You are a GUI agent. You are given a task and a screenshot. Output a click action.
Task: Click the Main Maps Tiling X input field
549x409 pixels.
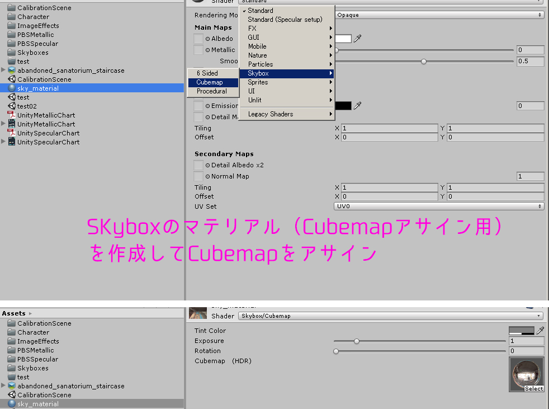click(x=389, y=128)
